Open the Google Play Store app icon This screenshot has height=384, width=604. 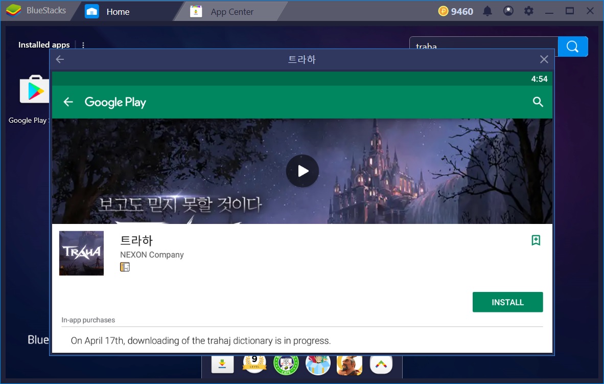point(35,89)
